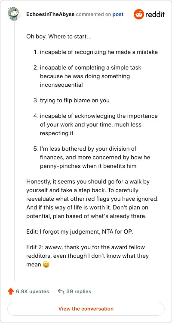
Task: Click the EchoesInTheAbyss avatar image
Action: 13,13
